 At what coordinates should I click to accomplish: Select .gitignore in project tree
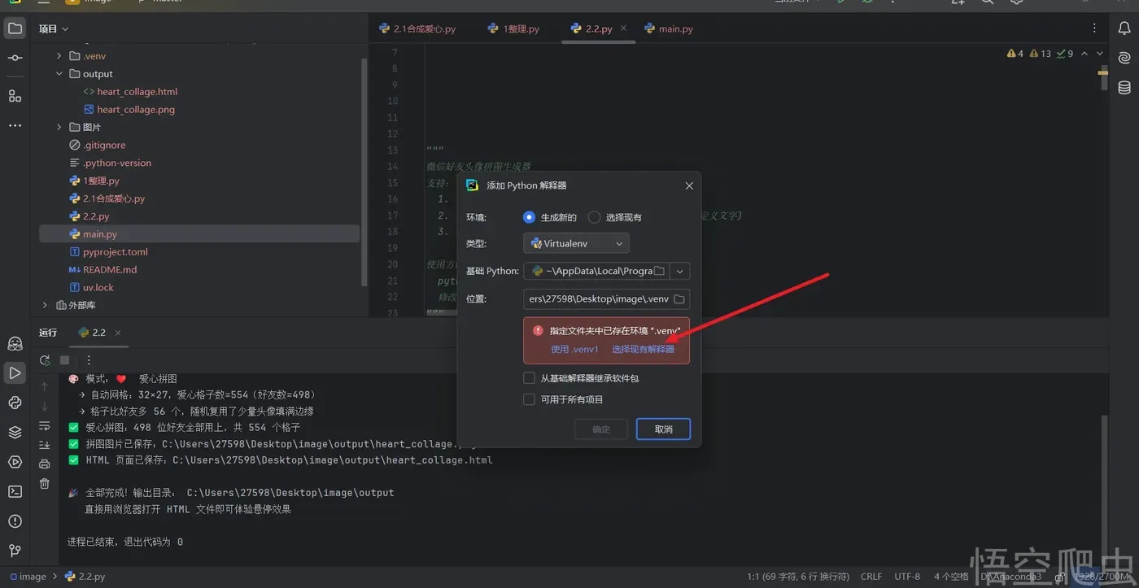point(98,146)
